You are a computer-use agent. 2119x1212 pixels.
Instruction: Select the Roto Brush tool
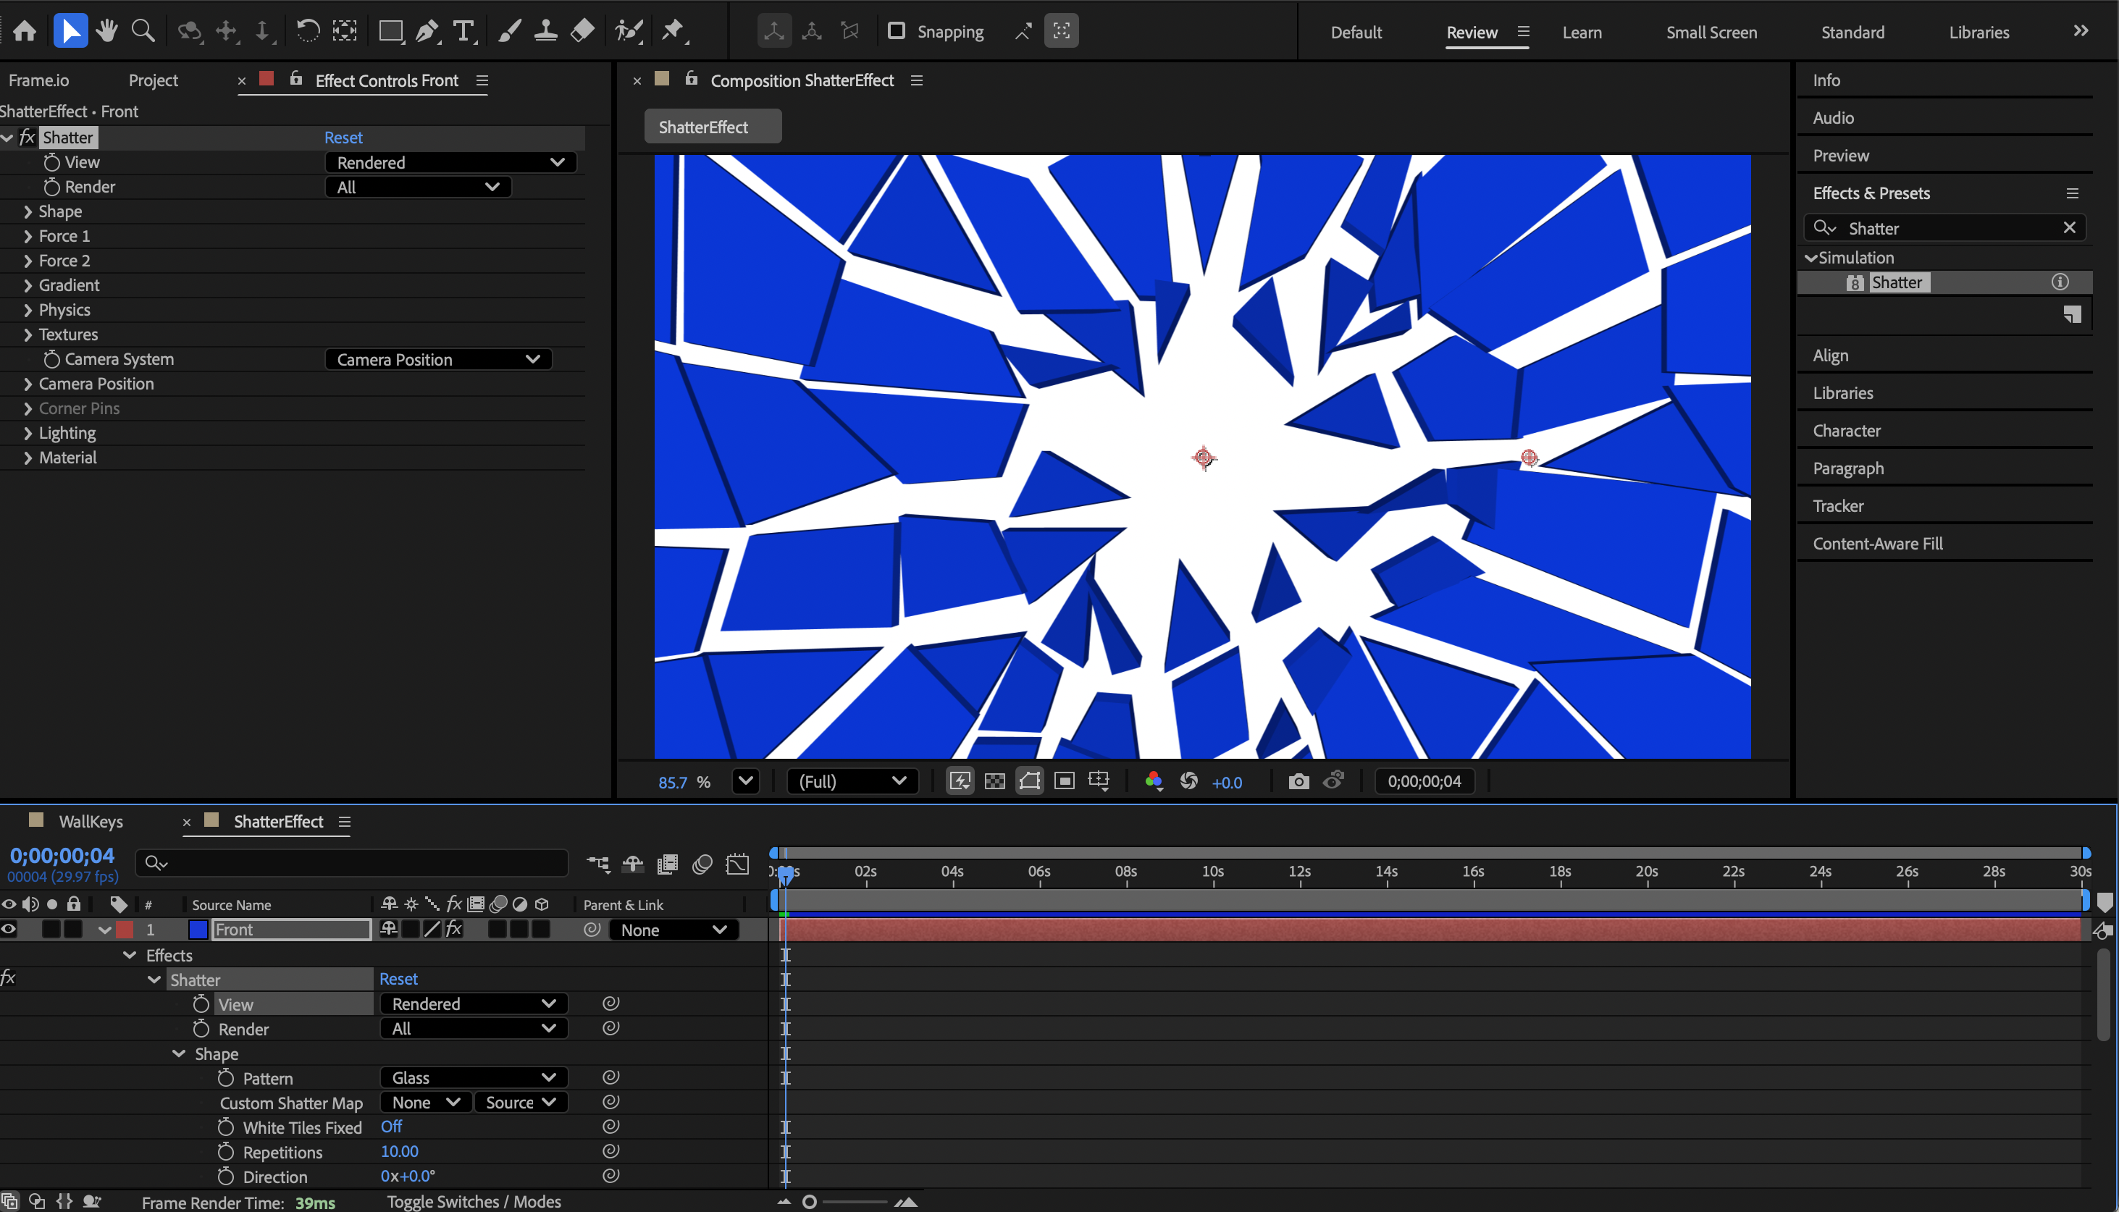[627, 31]
